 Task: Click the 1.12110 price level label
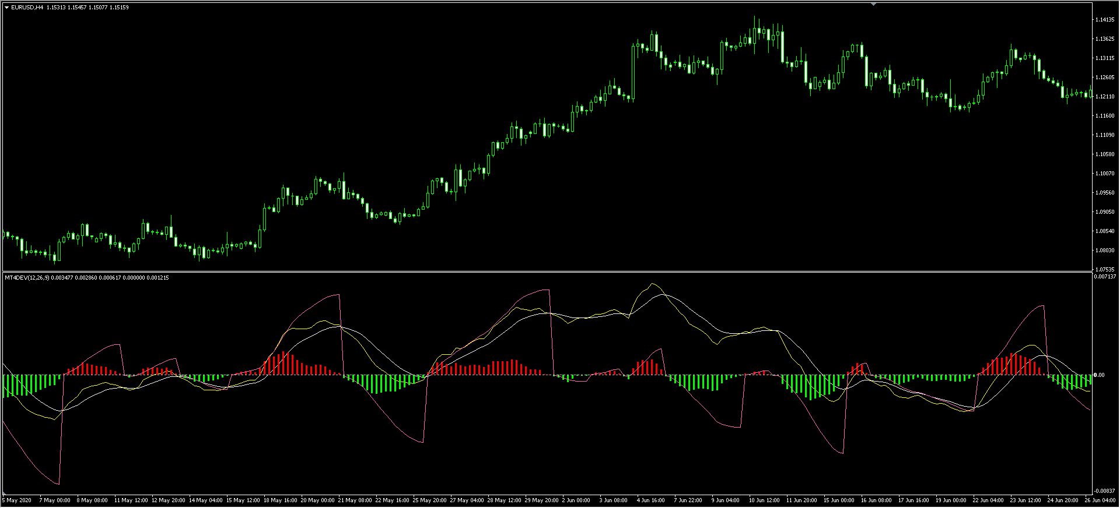pyautogui.click(x=1105, y=97)
